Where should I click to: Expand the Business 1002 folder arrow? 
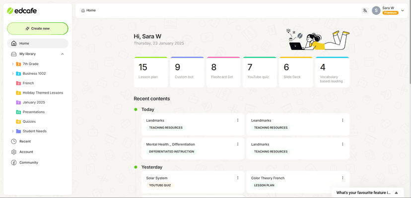[x=12, y=73]
